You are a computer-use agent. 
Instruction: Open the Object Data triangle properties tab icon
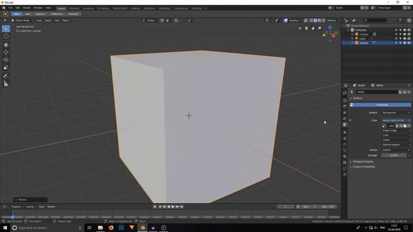(345, 150)
